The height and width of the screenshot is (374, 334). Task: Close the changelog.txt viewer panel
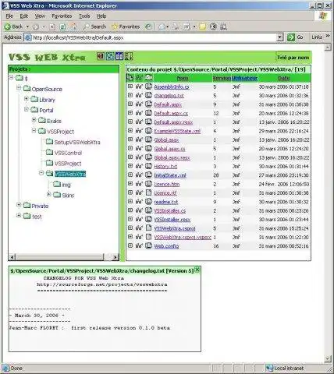(197, 270)
